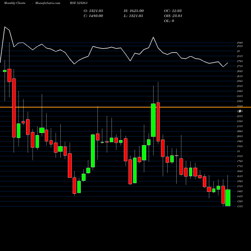Screen dimensions: 251x251
Task: Click the white indicator line's sharp mid-chart peak
Action: pyautogui.click(x=153, y=37)
